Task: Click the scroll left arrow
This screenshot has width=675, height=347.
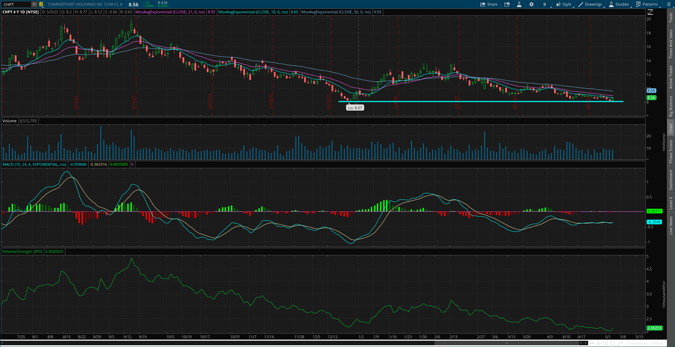Action: 581,343
